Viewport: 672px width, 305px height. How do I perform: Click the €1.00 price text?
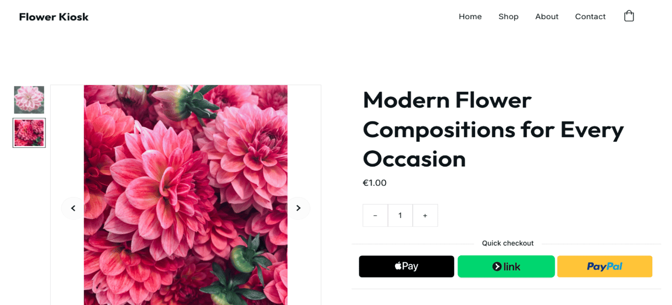[x=374, y=183]
